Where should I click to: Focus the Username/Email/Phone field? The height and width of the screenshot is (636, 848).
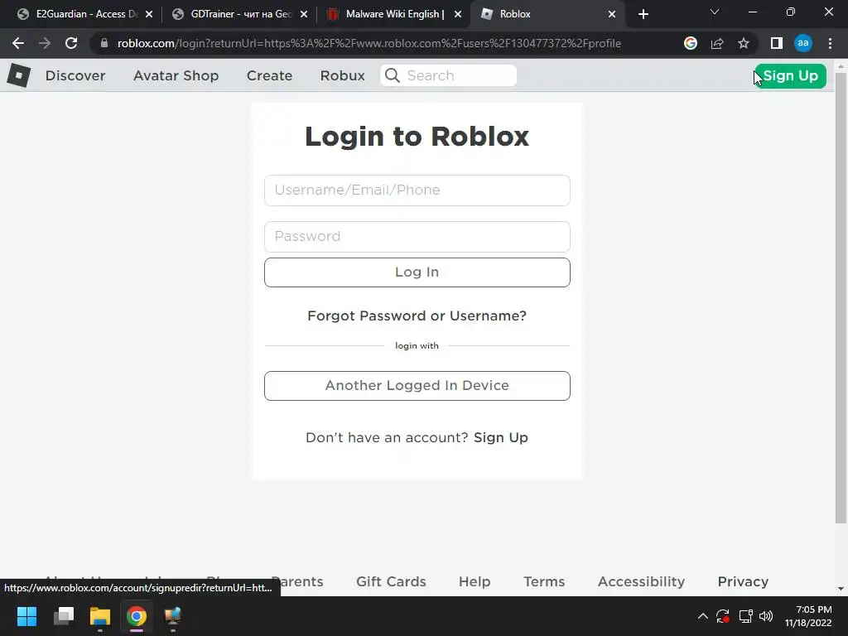[417, 190]
